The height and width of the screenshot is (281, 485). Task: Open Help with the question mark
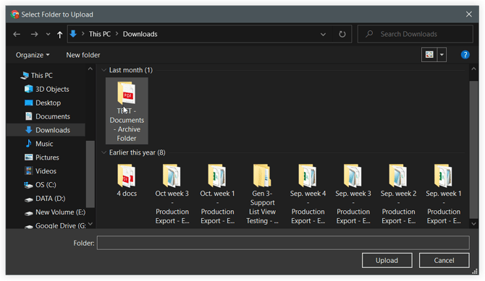click(465, 55)
